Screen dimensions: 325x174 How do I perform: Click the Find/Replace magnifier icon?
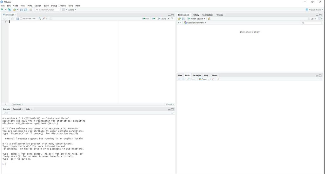(40, 19)
